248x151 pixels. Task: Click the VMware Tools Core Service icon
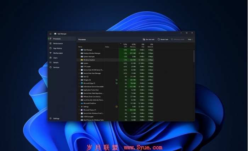(82, 97)
